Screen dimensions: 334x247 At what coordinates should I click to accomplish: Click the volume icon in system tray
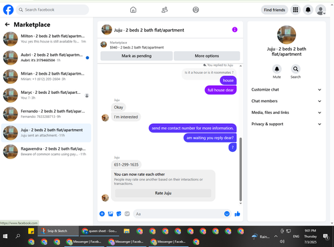point(282,241)
